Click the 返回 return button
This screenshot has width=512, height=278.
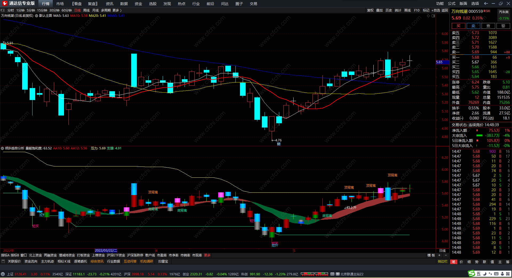point(445,10)
